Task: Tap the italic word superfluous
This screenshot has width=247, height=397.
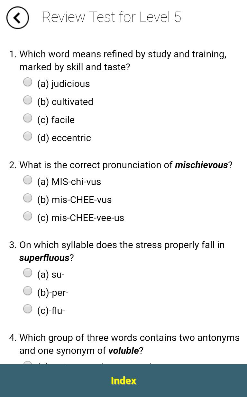Action: click(x=44, y=258)
